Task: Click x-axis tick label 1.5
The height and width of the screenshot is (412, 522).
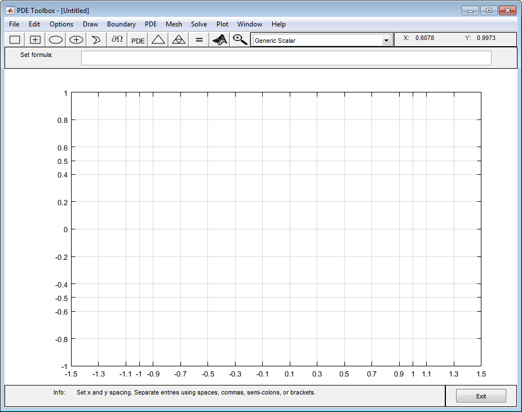Action: coord(481,374)
